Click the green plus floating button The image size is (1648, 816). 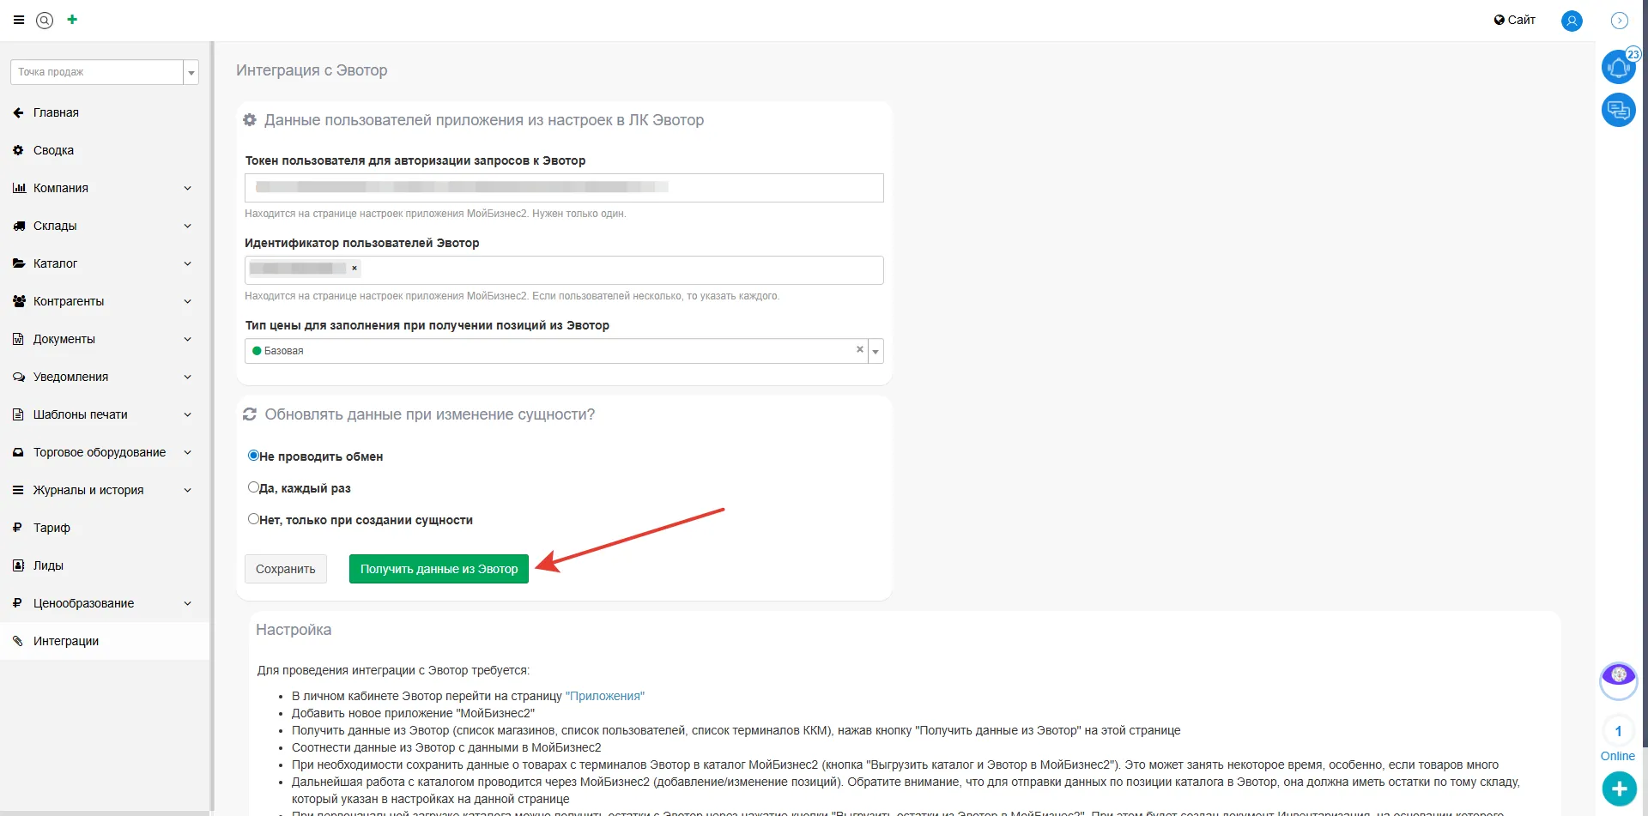(x=1618, y=789)
